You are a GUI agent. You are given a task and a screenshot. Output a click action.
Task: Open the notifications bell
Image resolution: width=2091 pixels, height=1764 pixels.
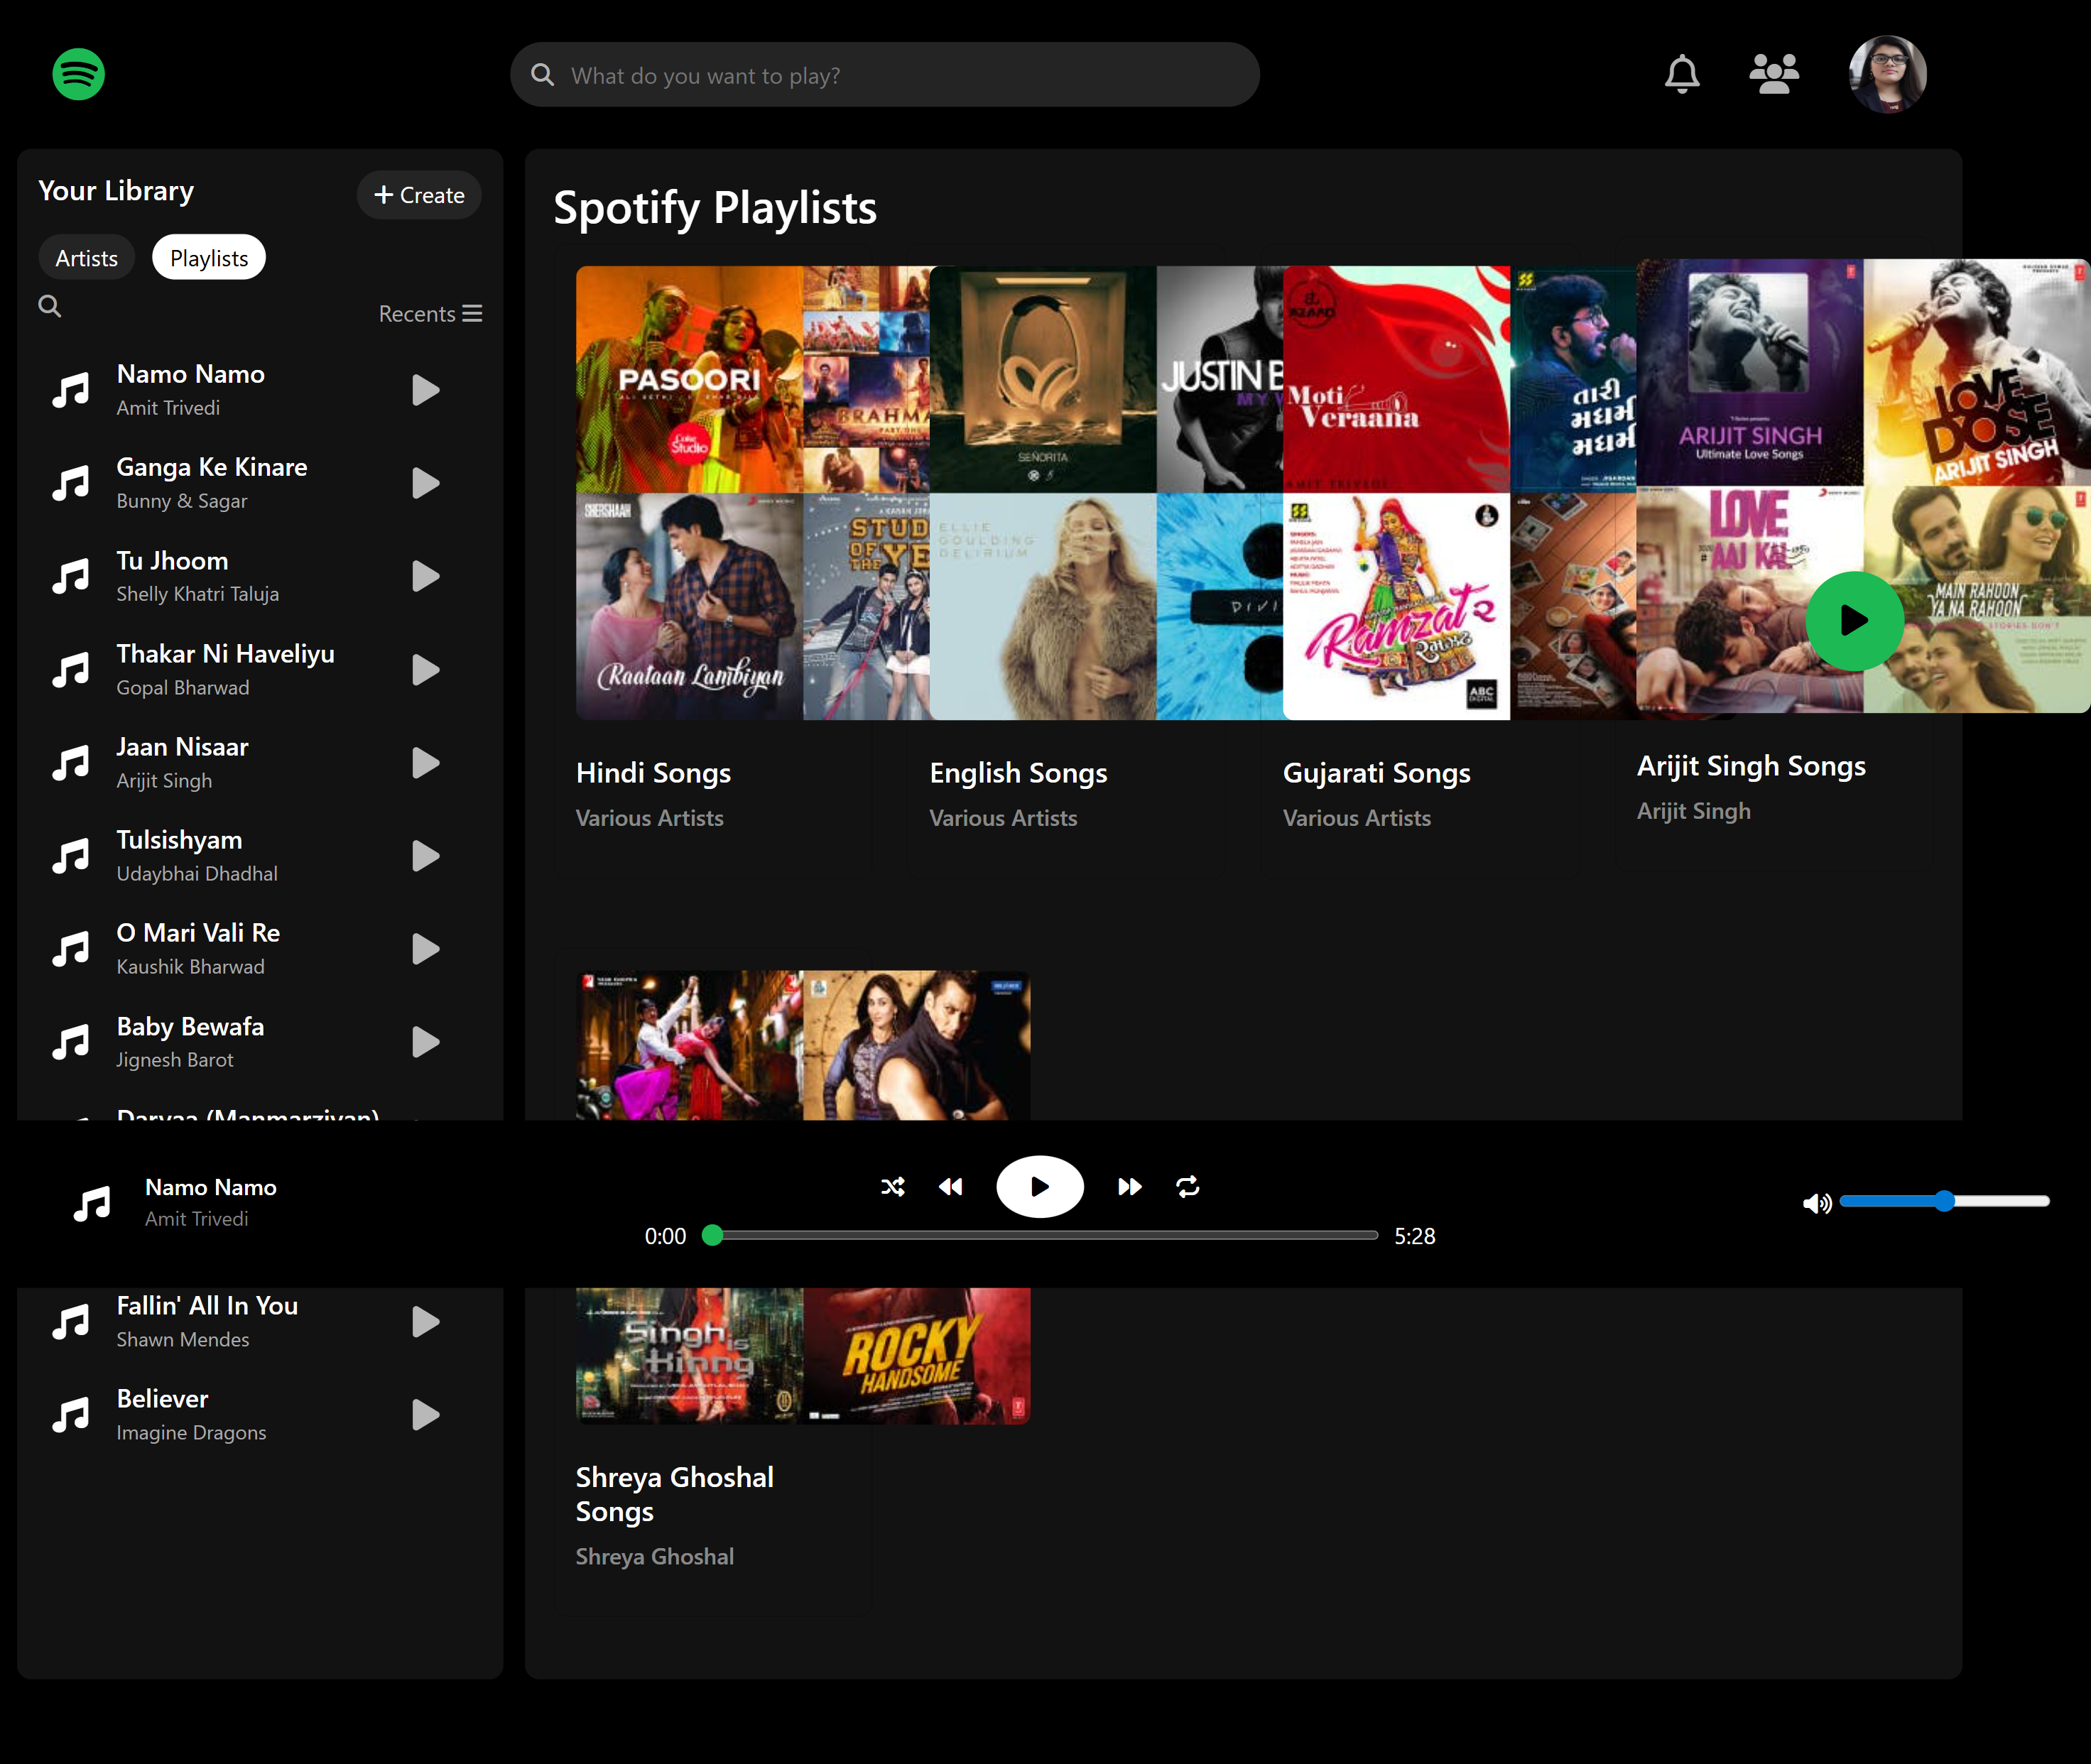click(1682, 74)
